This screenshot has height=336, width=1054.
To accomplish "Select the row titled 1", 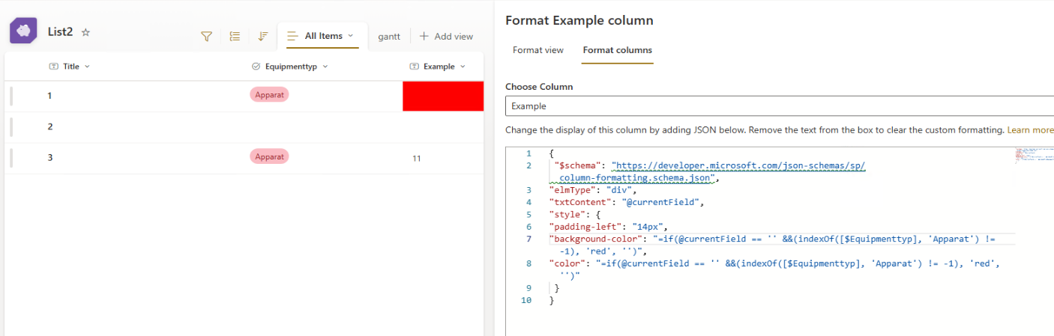I will [244, 96].
